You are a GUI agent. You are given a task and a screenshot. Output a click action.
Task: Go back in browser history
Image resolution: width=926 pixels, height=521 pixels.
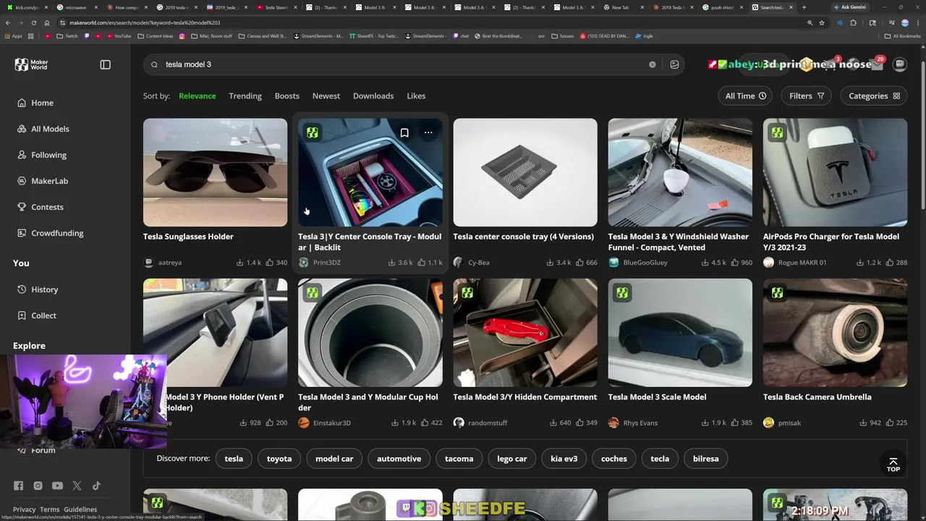(7, 22)
